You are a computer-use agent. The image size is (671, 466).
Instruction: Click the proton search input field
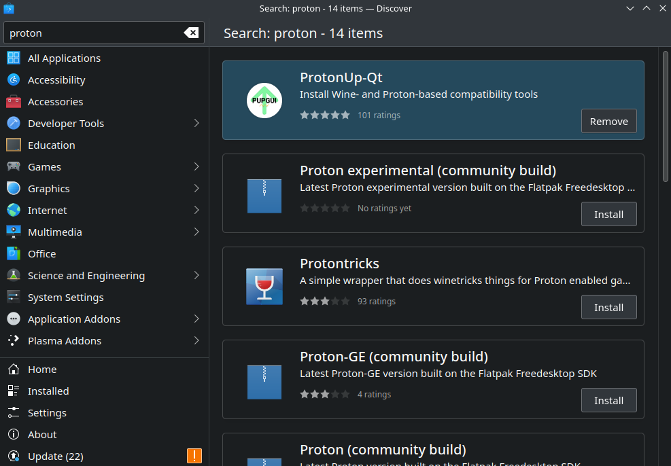pyautogui.click(x=92, y=33)
